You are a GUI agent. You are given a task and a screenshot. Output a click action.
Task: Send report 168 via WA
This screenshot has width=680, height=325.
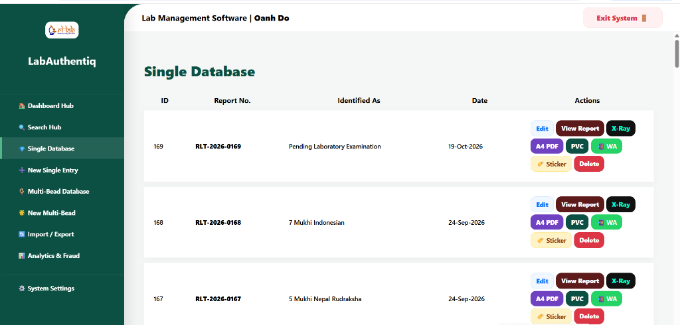(607, 222)
